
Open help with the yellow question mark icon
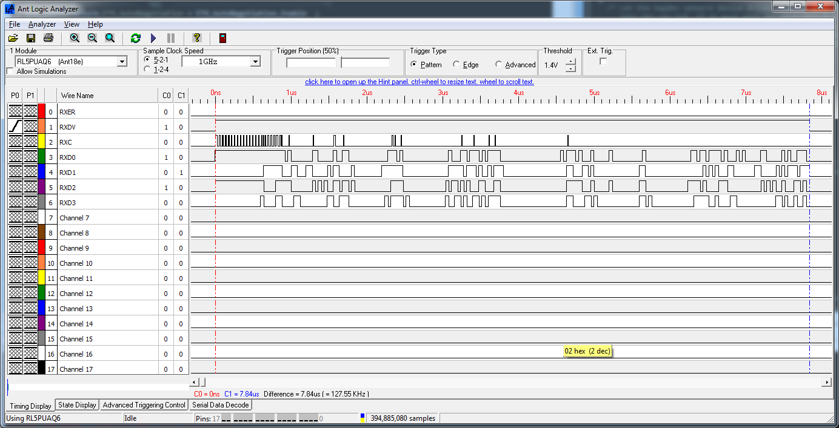196,38
